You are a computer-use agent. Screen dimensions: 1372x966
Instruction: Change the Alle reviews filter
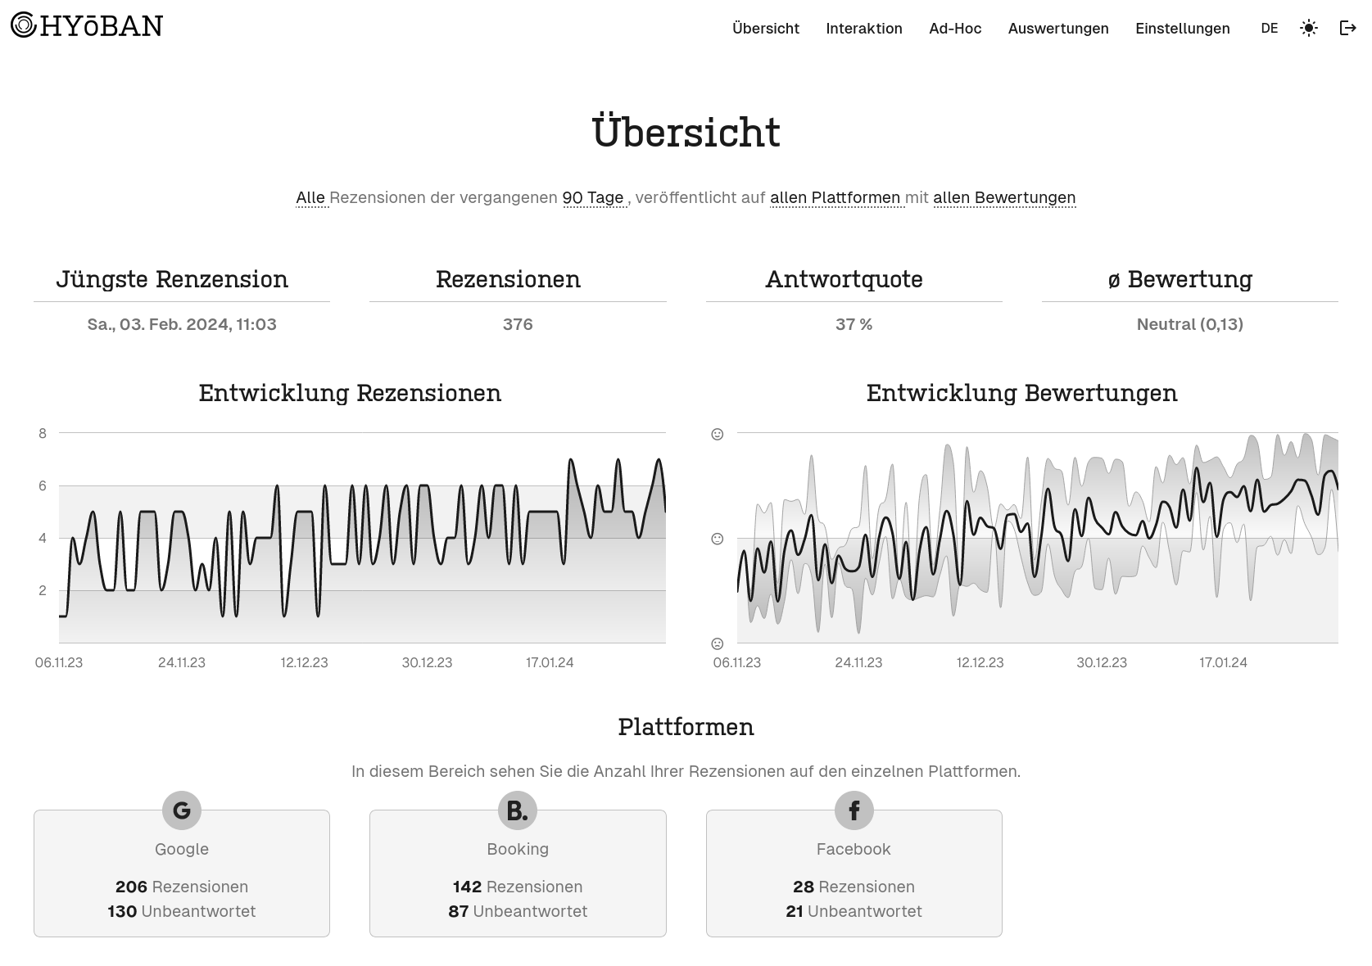pos(312,197)
